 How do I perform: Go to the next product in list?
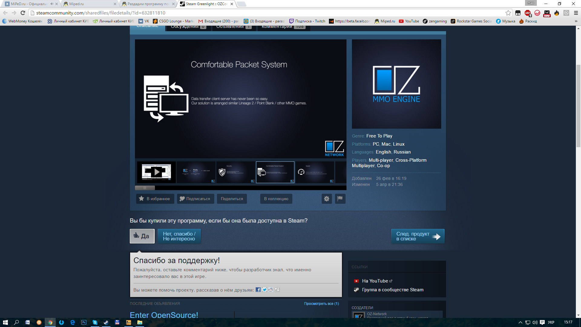(418, 236)
